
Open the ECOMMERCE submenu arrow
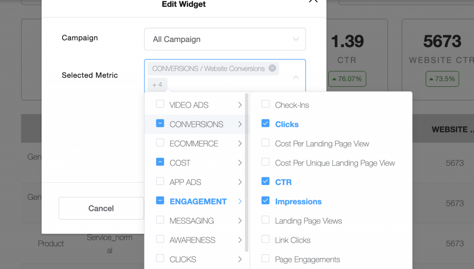click(240, 143)
